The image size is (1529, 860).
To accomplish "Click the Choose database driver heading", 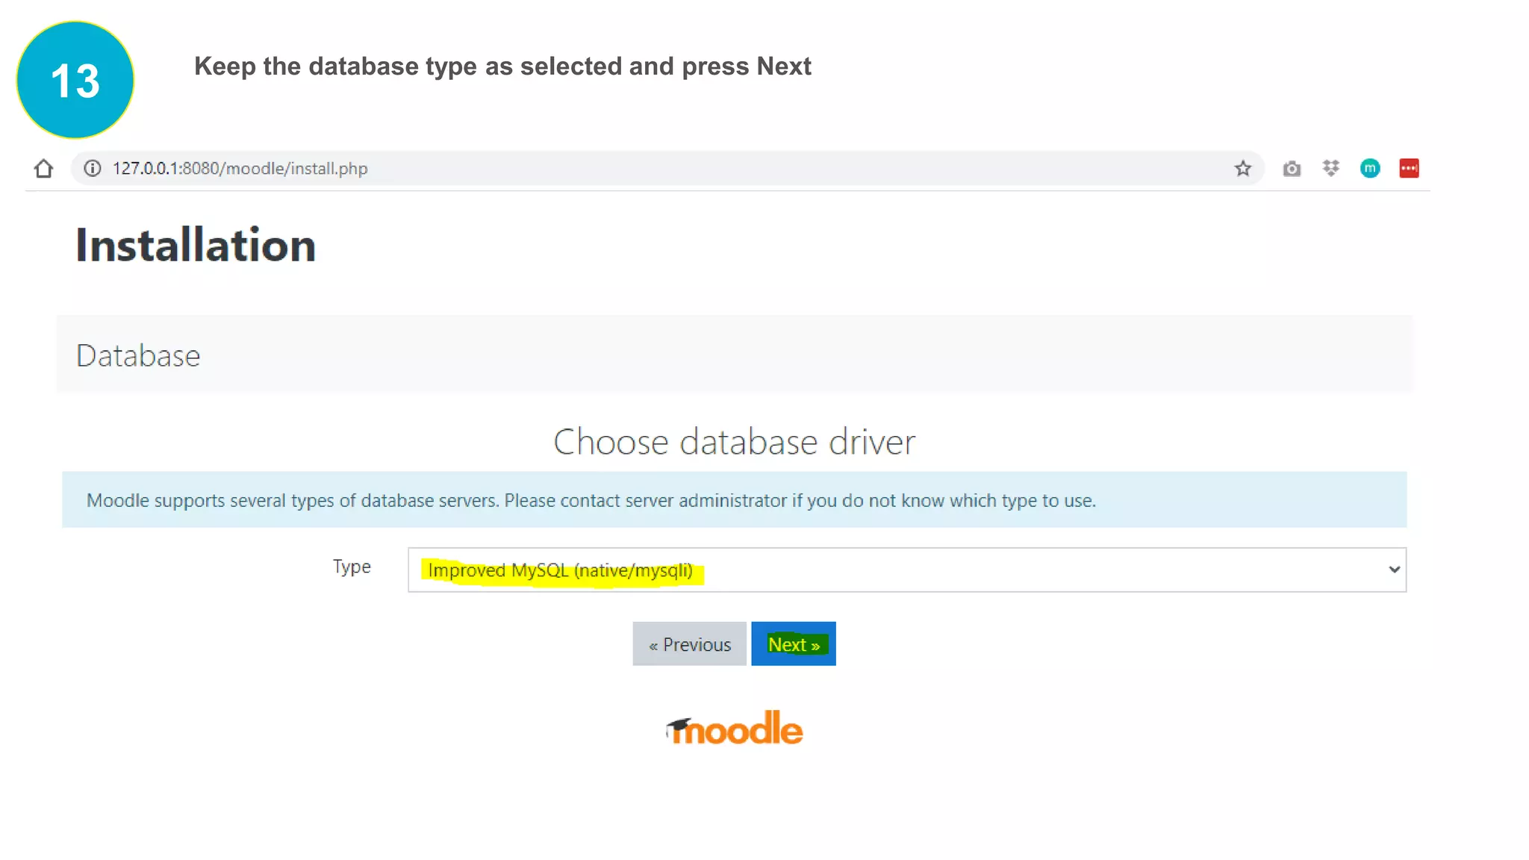I will click(734, 441).
